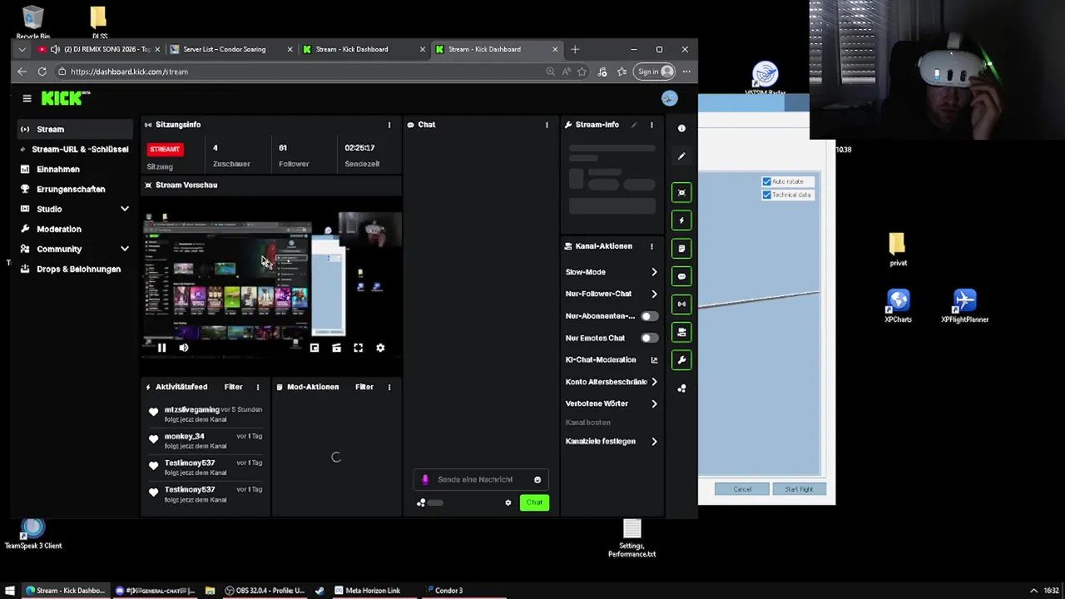Switch to DJ REMIX SONG 2026 tab
1065x599 pixels.
[x=98, y=50]
